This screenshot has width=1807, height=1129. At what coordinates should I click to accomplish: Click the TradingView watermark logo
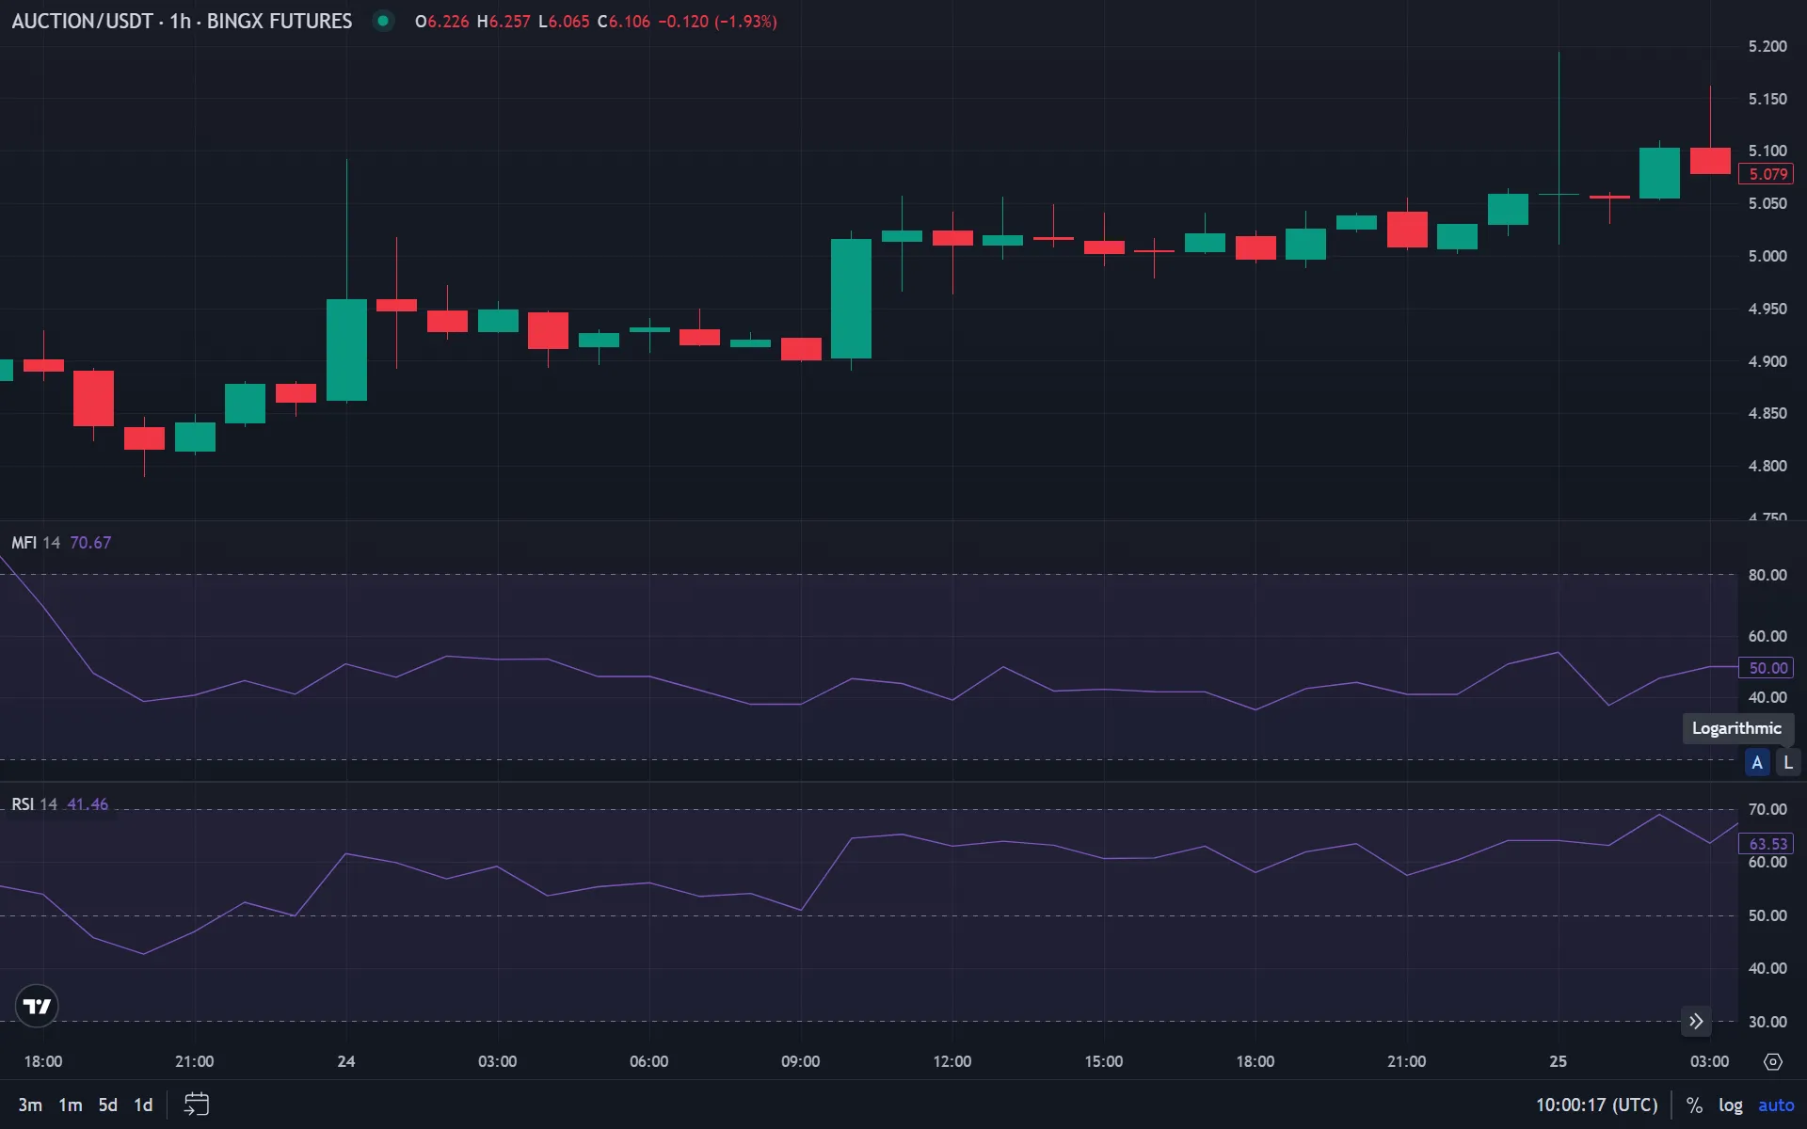click(36, 1006)
